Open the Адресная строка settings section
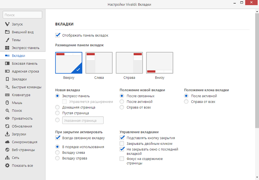The width and height of the screenshot is (259, 180). 25,71
